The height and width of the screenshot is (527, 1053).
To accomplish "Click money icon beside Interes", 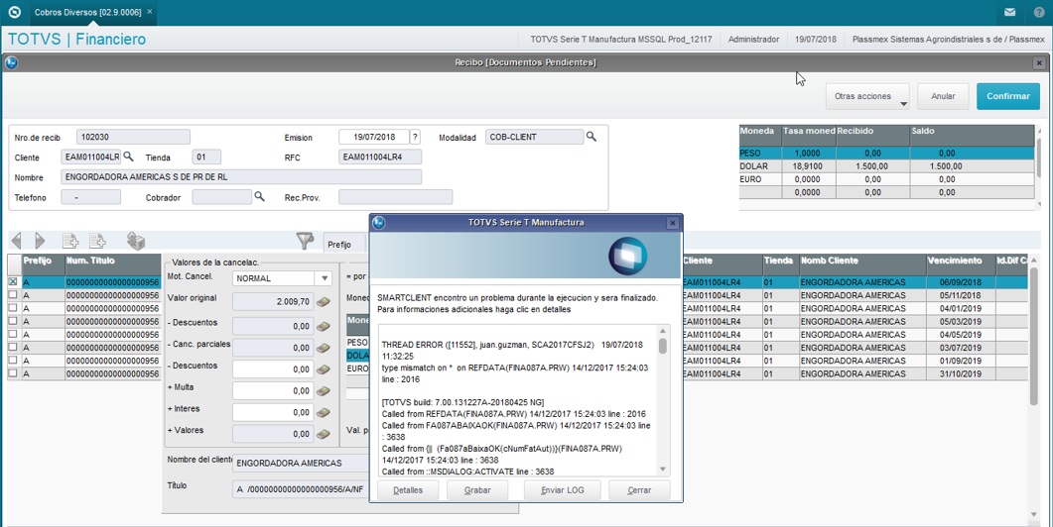I will pos(323,412).
